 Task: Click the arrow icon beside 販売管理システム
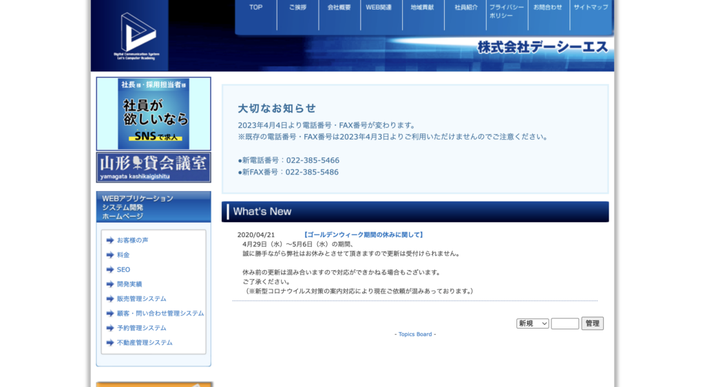coord(110,298)
